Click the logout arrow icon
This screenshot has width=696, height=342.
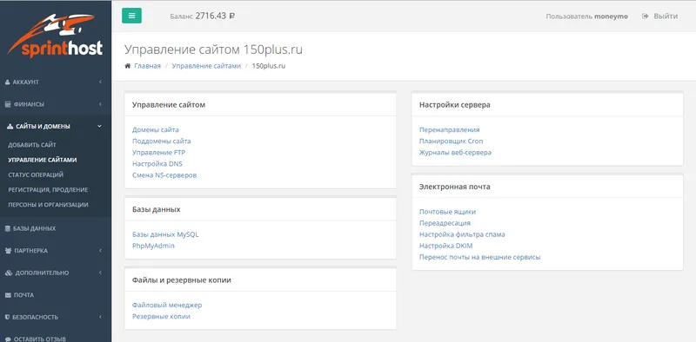pos(646,16)
